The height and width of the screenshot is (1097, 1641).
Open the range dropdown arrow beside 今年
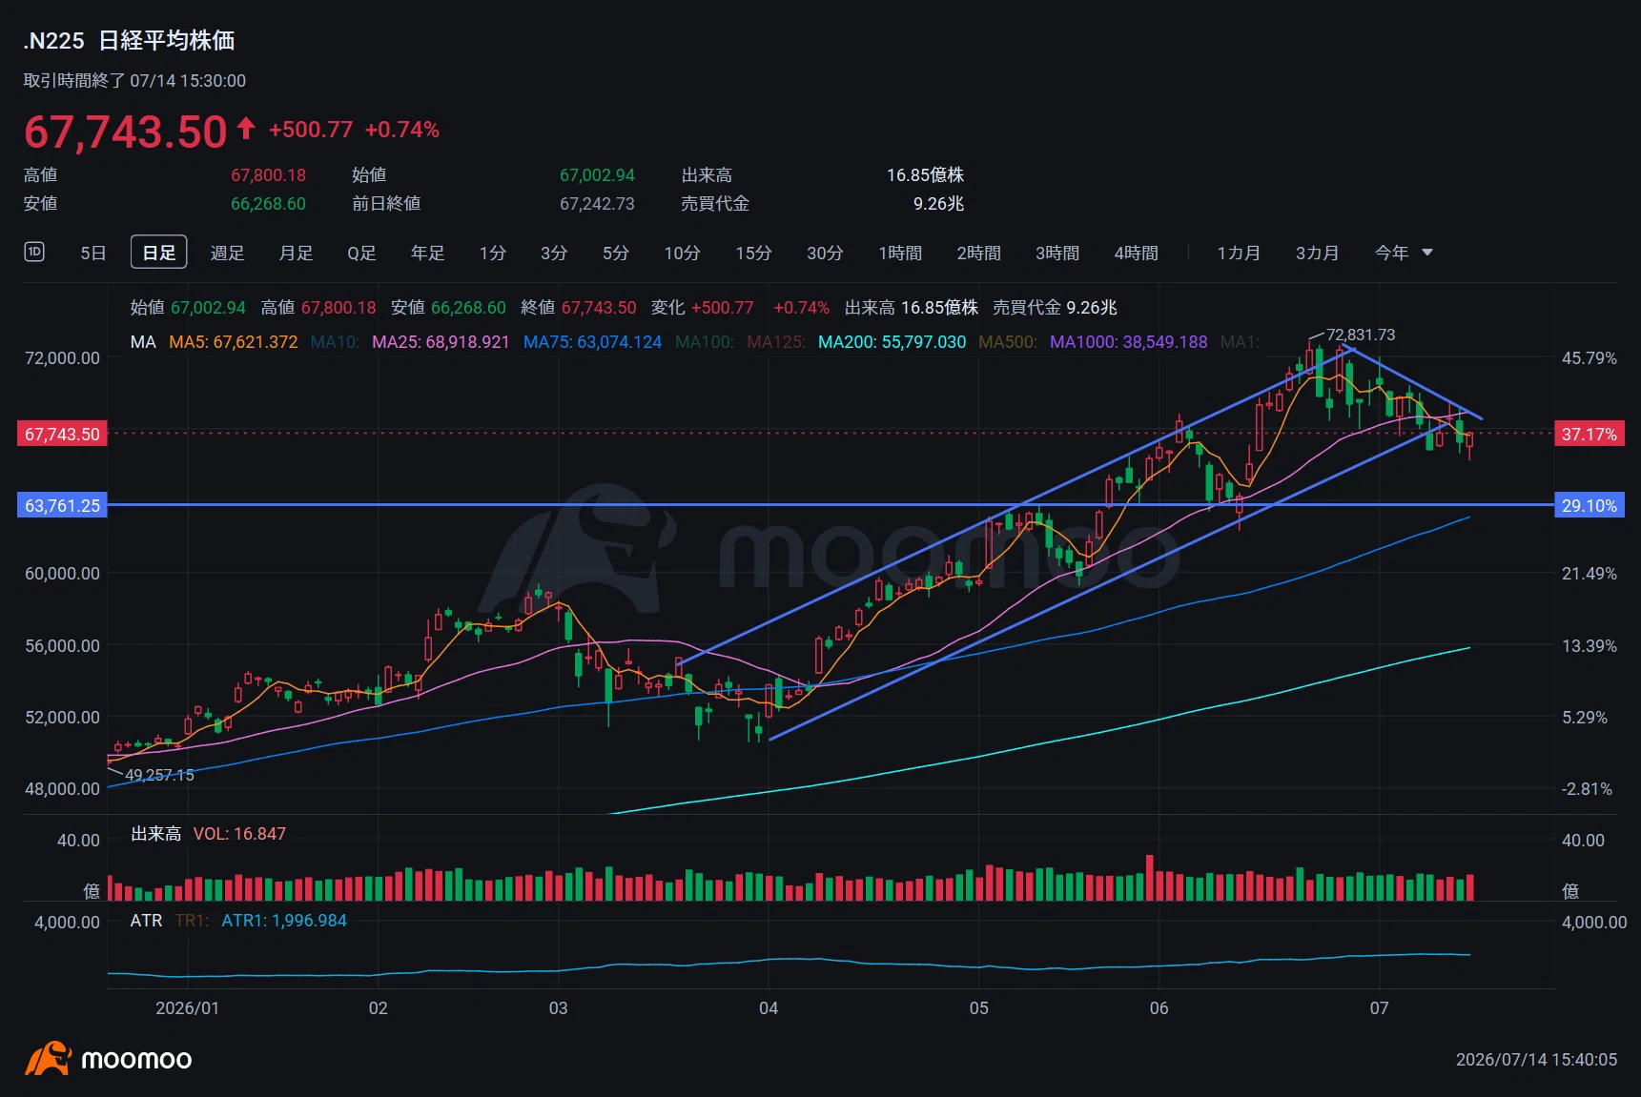coord(1427,253)
